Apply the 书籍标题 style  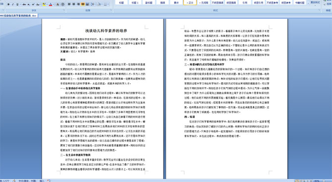pos(300,2)
